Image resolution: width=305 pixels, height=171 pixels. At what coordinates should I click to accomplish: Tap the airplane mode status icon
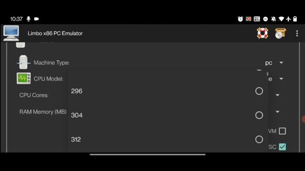click(288, 19)
